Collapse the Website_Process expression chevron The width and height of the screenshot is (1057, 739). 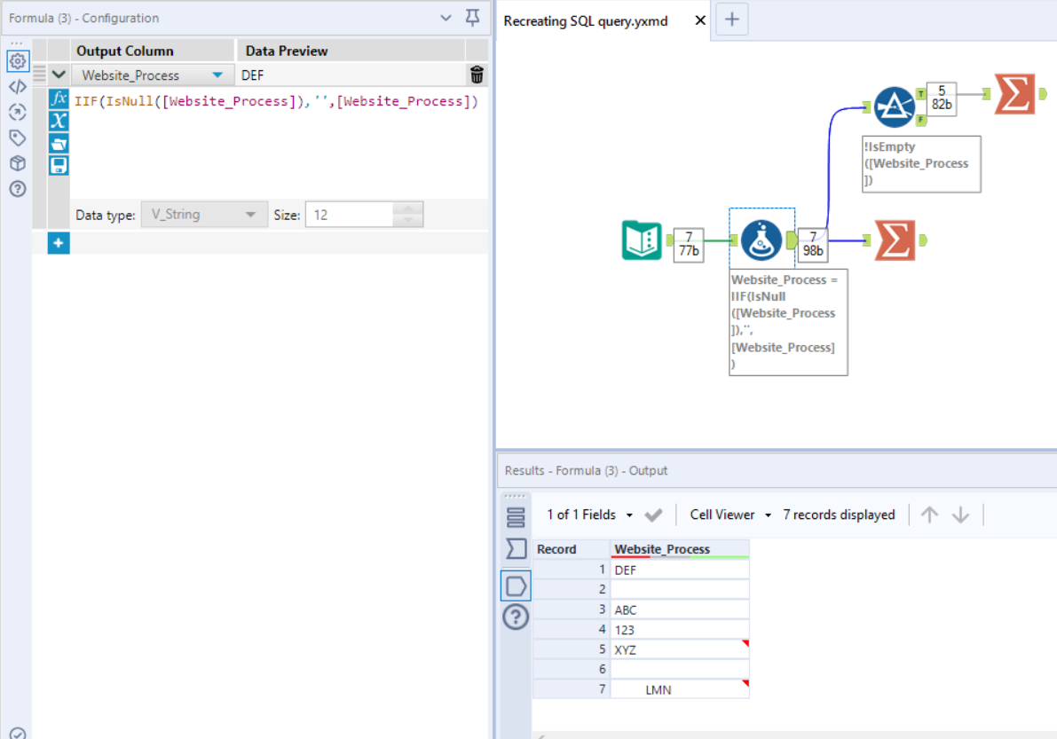tap(59, 75)
